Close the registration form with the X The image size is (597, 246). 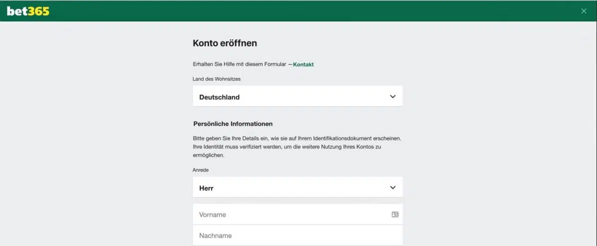click(x=584, y=11)
